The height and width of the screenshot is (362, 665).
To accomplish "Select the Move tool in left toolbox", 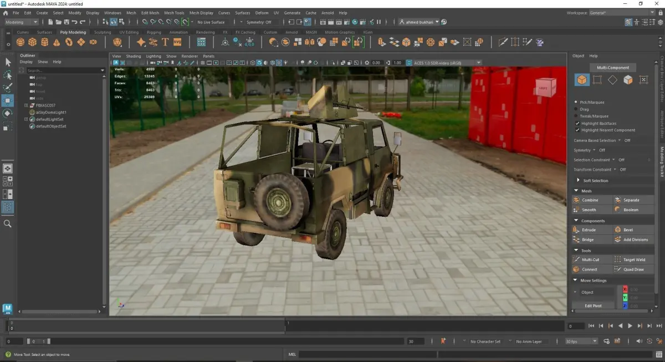I will click(8, 100).
